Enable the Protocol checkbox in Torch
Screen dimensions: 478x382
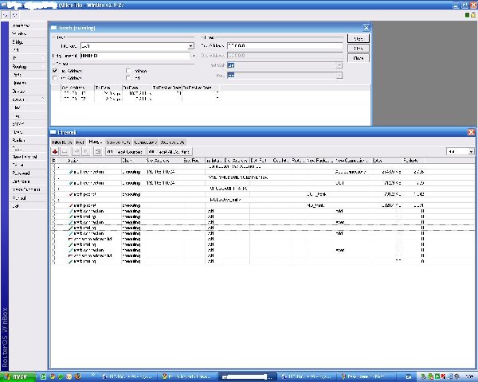click(127, 71)
